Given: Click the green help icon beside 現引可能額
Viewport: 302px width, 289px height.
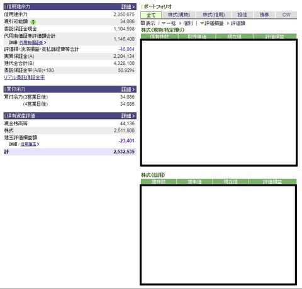Looking at the screenshot, I should (x=33, y=22).
